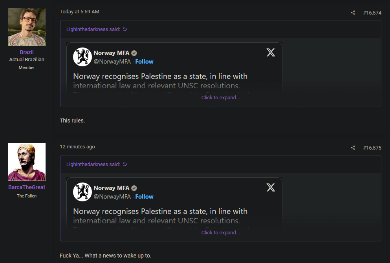Viewport: 390px width, 263px height.
Task: Follow @NorwayMFA in the second embedded tweet
Action: 144,197
